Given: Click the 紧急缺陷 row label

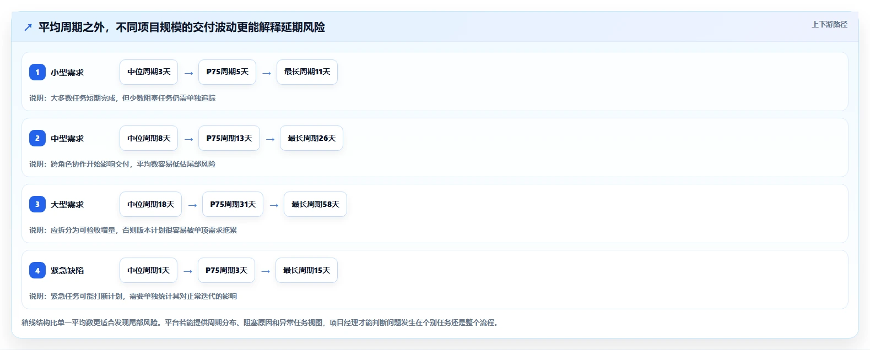Looking at the screenshot, I should [67, 271].
